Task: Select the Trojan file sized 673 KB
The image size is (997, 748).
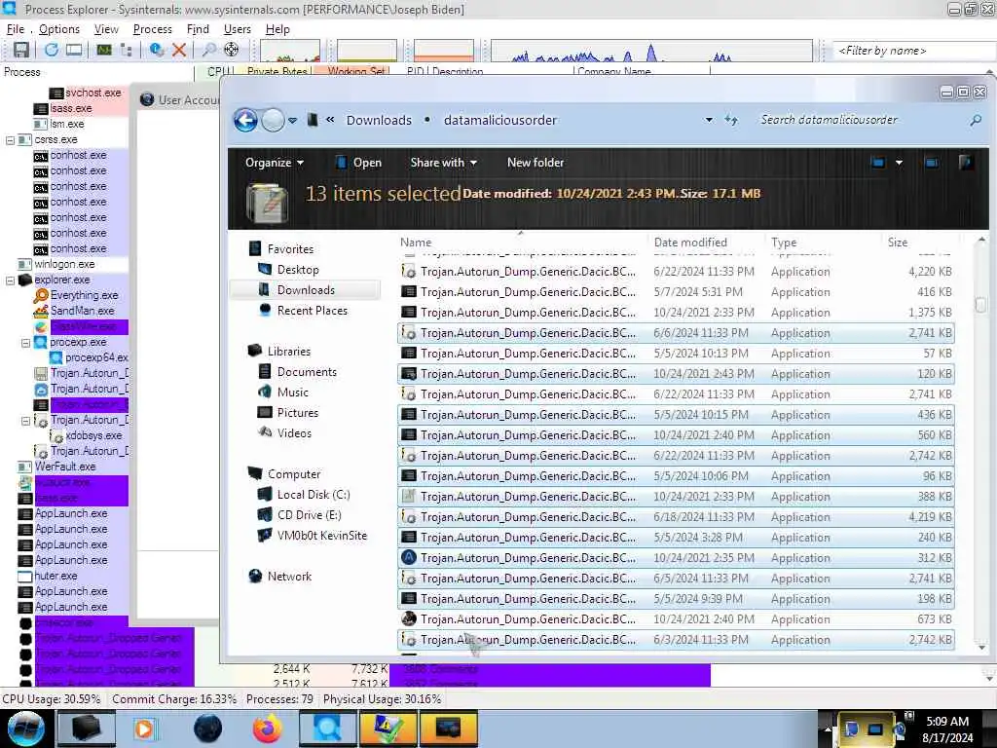Action: [676, 619]
